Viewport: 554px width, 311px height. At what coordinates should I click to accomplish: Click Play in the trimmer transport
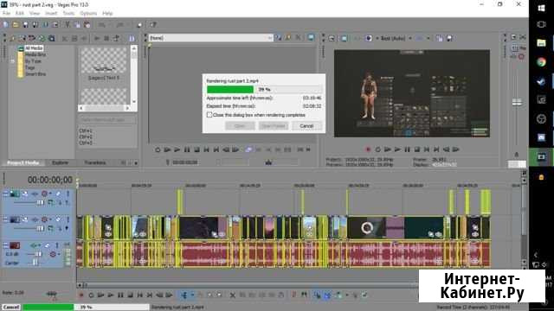[x=177, y=149]
